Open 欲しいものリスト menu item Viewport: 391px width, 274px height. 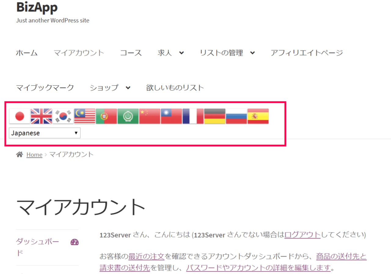[x=175, y=88]
